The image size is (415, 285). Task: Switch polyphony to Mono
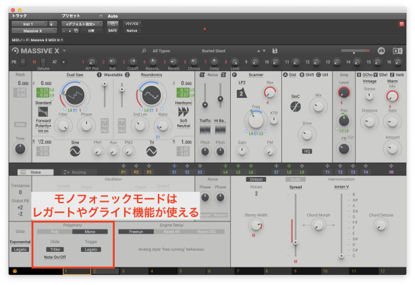pyautogui.click(x=91, y=231)
